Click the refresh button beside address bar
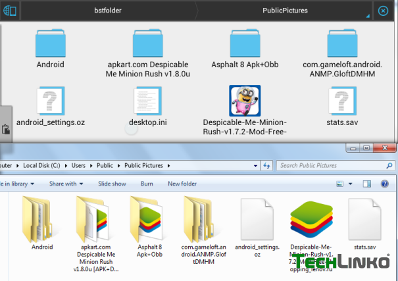This screenshot has height=281, width=398. tap(266, 166)
